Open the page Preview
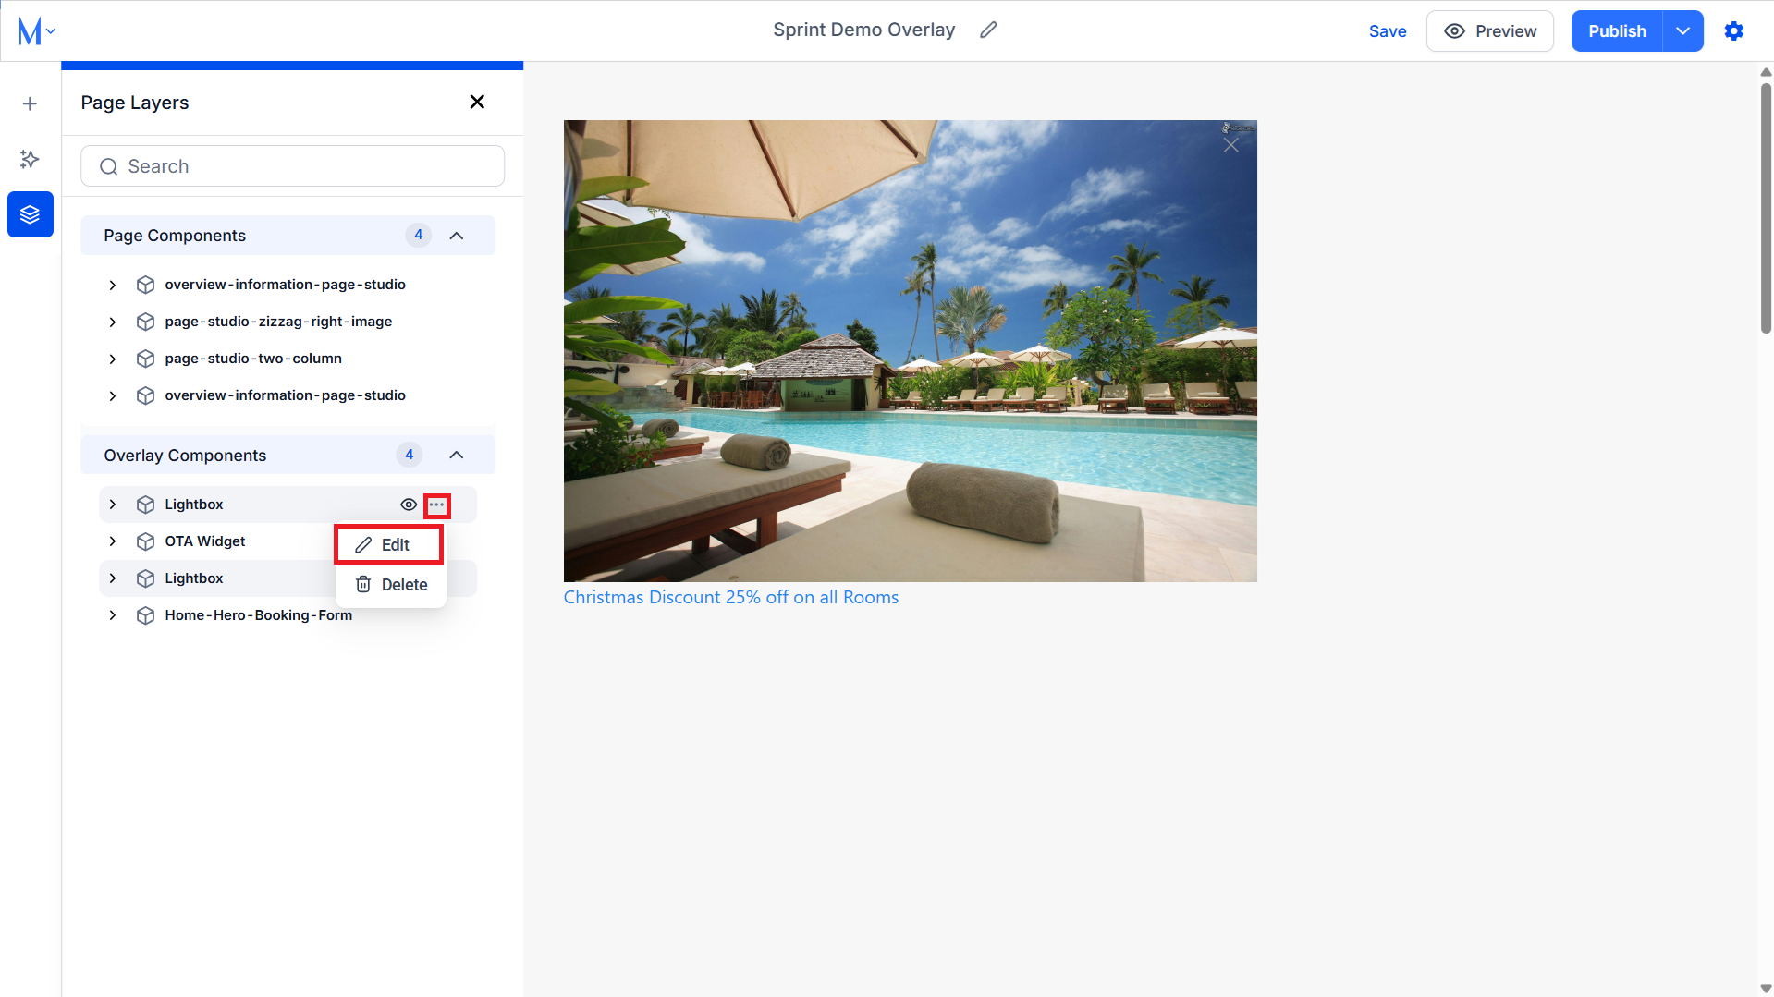 point(1489,31)
